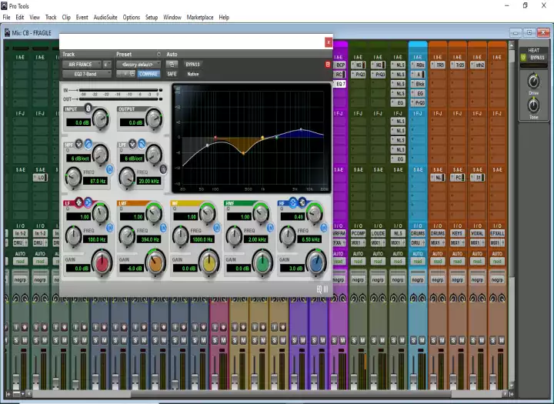Click the HEAT BYPASS button
Viewport: 554px width, 404px height.
pos(537,58)
